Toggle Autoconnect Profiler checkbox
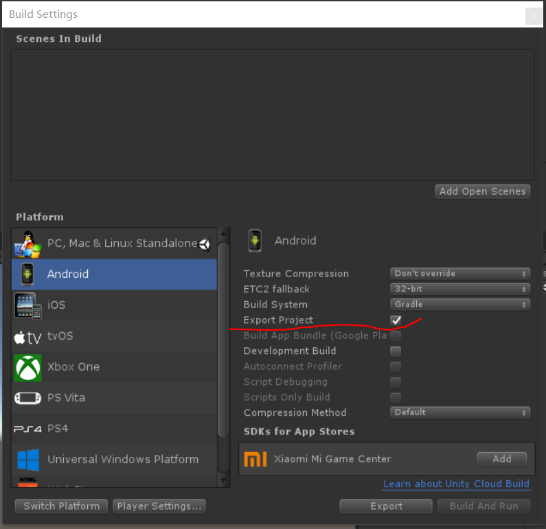This screenshot has height=529, width=546. coord(396,366)
